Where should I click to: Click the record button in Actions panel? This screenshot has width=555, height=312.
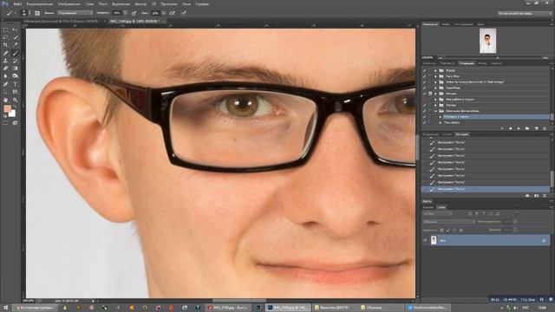[510, 128]
